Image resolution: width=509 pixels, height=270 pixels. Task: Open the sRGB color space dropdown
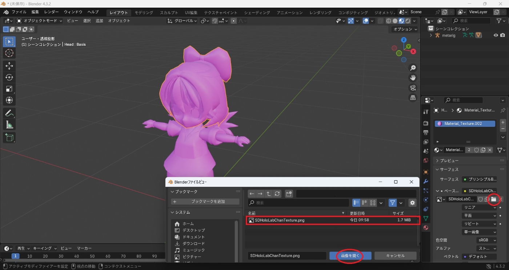click(x=486, y=240)
